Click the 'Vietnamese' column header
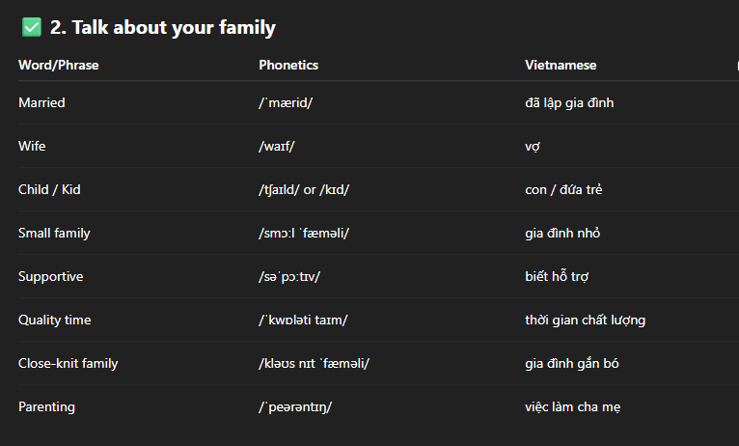The image size is (739, 446). coord(561,65)
